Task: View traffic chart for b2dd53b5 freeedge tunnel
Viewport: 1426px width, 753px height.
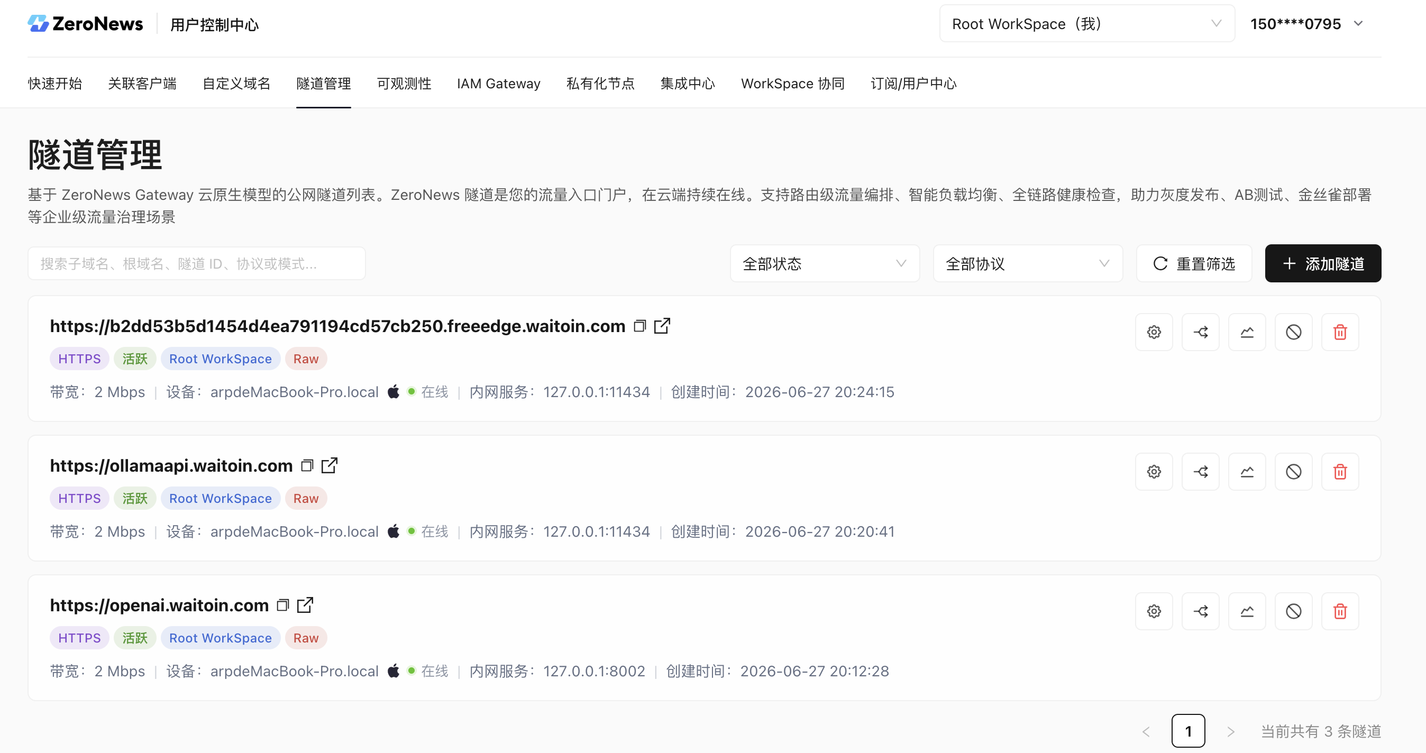Action: click(1247, 332)
